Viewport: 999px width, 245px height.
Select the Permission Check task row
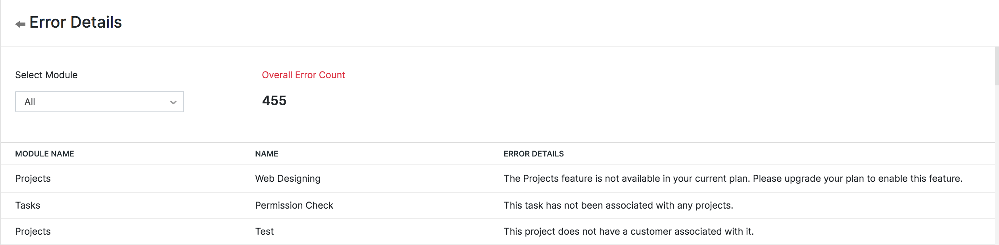(294, 205)
